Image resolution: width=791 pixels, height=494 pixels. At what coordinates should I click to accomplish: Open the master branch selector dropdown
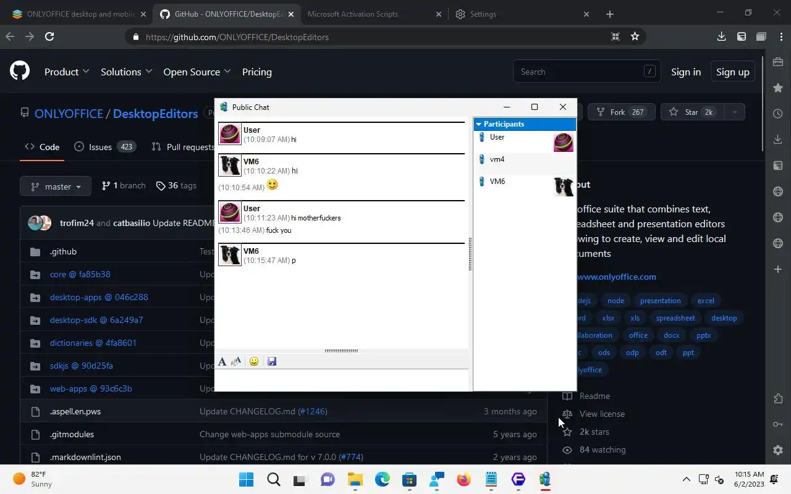[x=56, y=186]
